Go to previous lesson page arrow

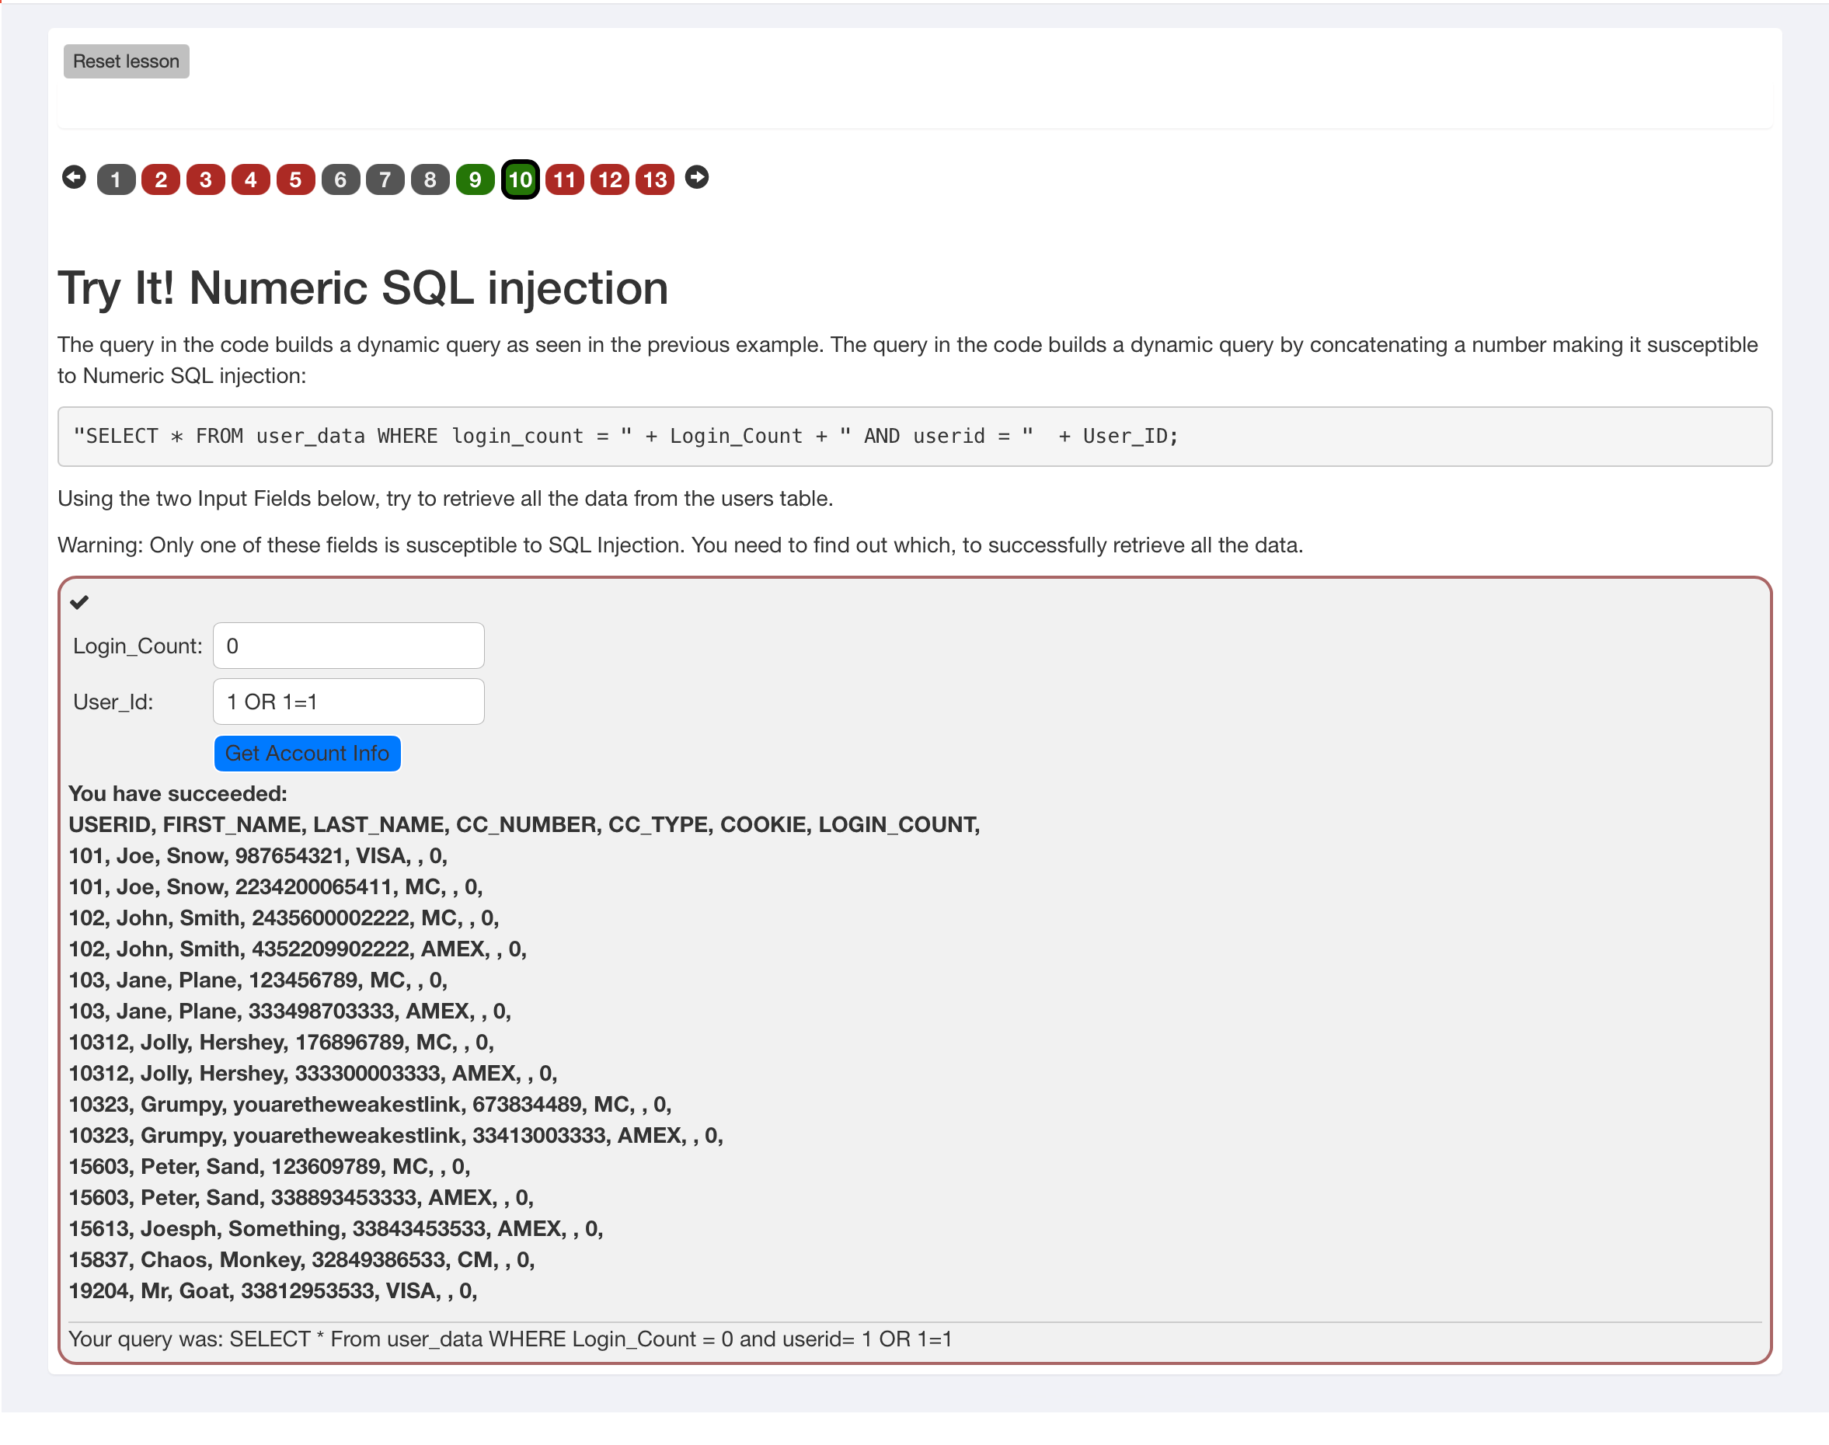[x=74, y=178]
